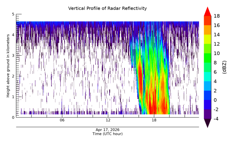Click the dark lower arrow of the colorbar

pos(207,123)
